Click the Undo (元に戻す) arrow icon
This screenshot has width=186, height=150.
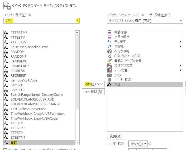[x=110, y=42]
